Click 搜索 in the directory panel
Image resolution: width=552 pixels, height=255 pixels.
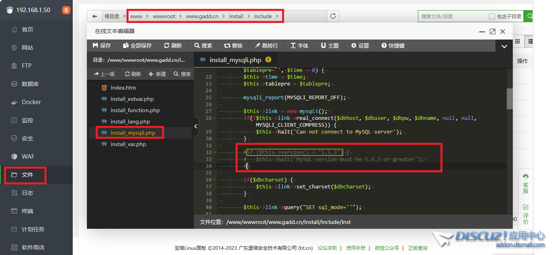point(182,74)
